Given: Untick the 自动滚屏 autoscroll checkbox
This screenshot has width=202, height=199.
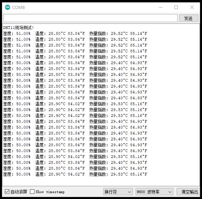Looking at the screenshot, I should coord(7,192).
